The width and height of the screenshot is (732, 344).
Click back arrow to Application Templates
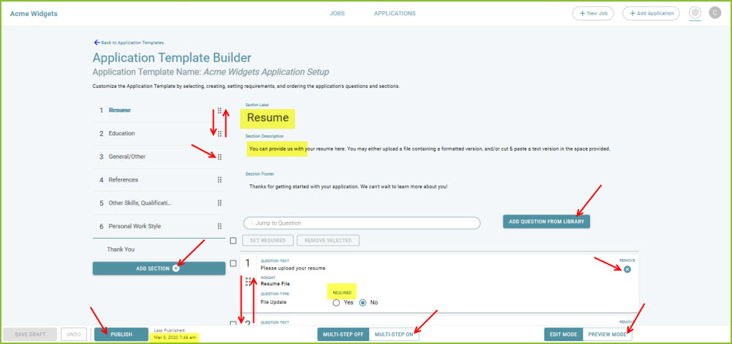tap(97, 42)
